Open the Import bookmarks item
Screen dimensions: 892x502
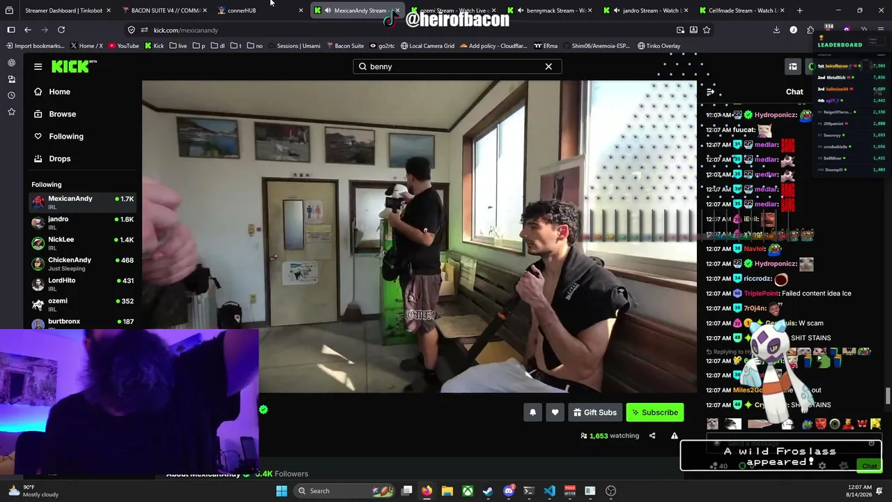[35, 46]
